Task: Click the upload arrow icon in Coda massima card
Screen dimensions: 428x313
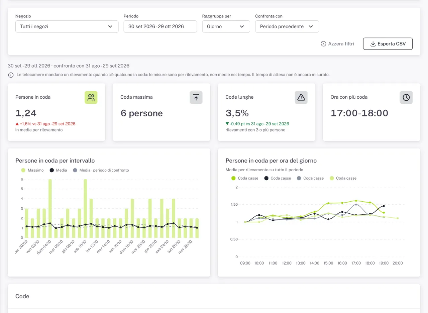Action: pos(196,97)
